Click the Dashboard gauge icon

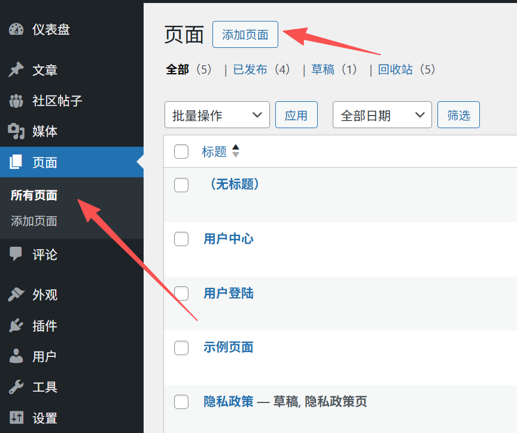16,29
